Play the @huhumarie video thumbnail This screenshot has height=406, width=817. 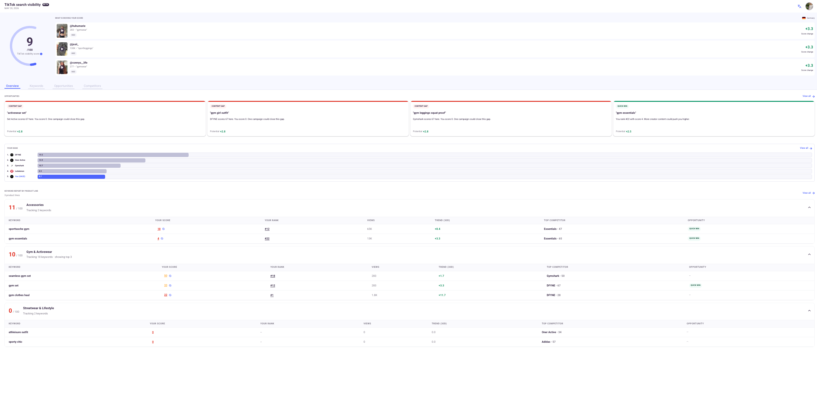pos(62,31)
